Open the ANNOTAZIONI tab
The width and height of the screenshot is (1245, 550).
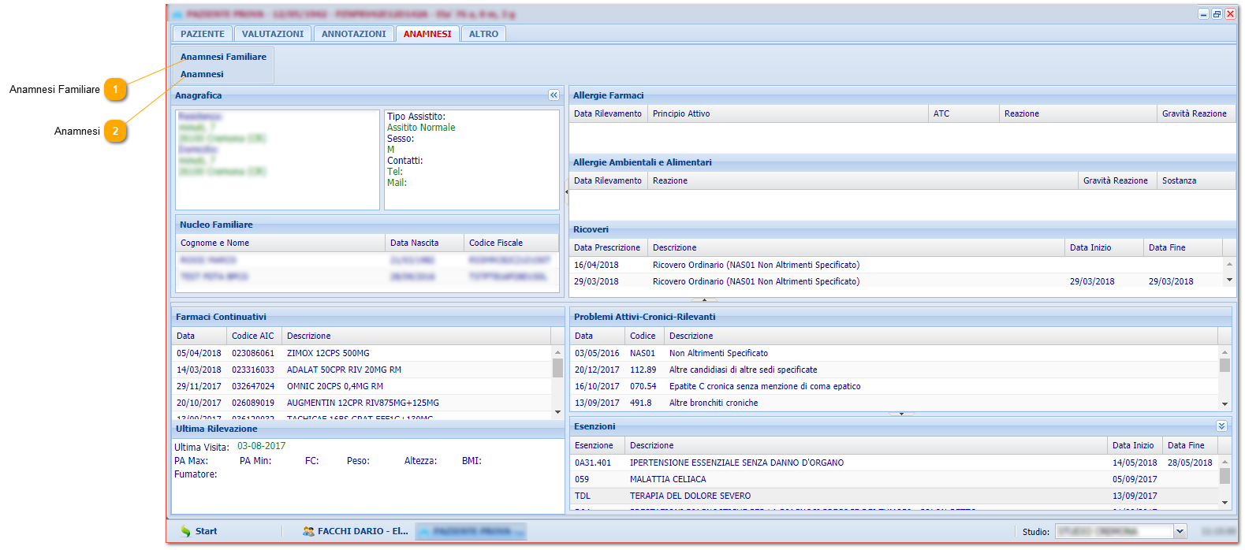354,34
